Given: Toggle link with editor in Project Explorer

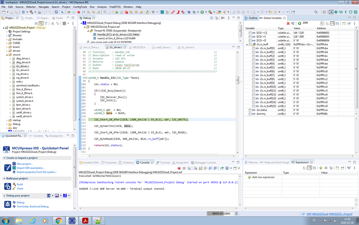Looking at the screenshot, I should pyautogui.click(x=41, y=23).
